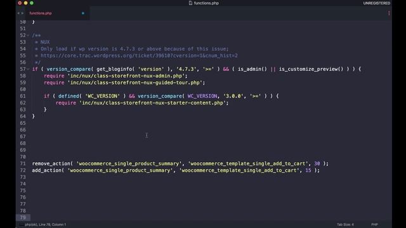Click the get_bloginfo function on line 57
This screenshot has width=406, height=228.
(x=114, y=69)
